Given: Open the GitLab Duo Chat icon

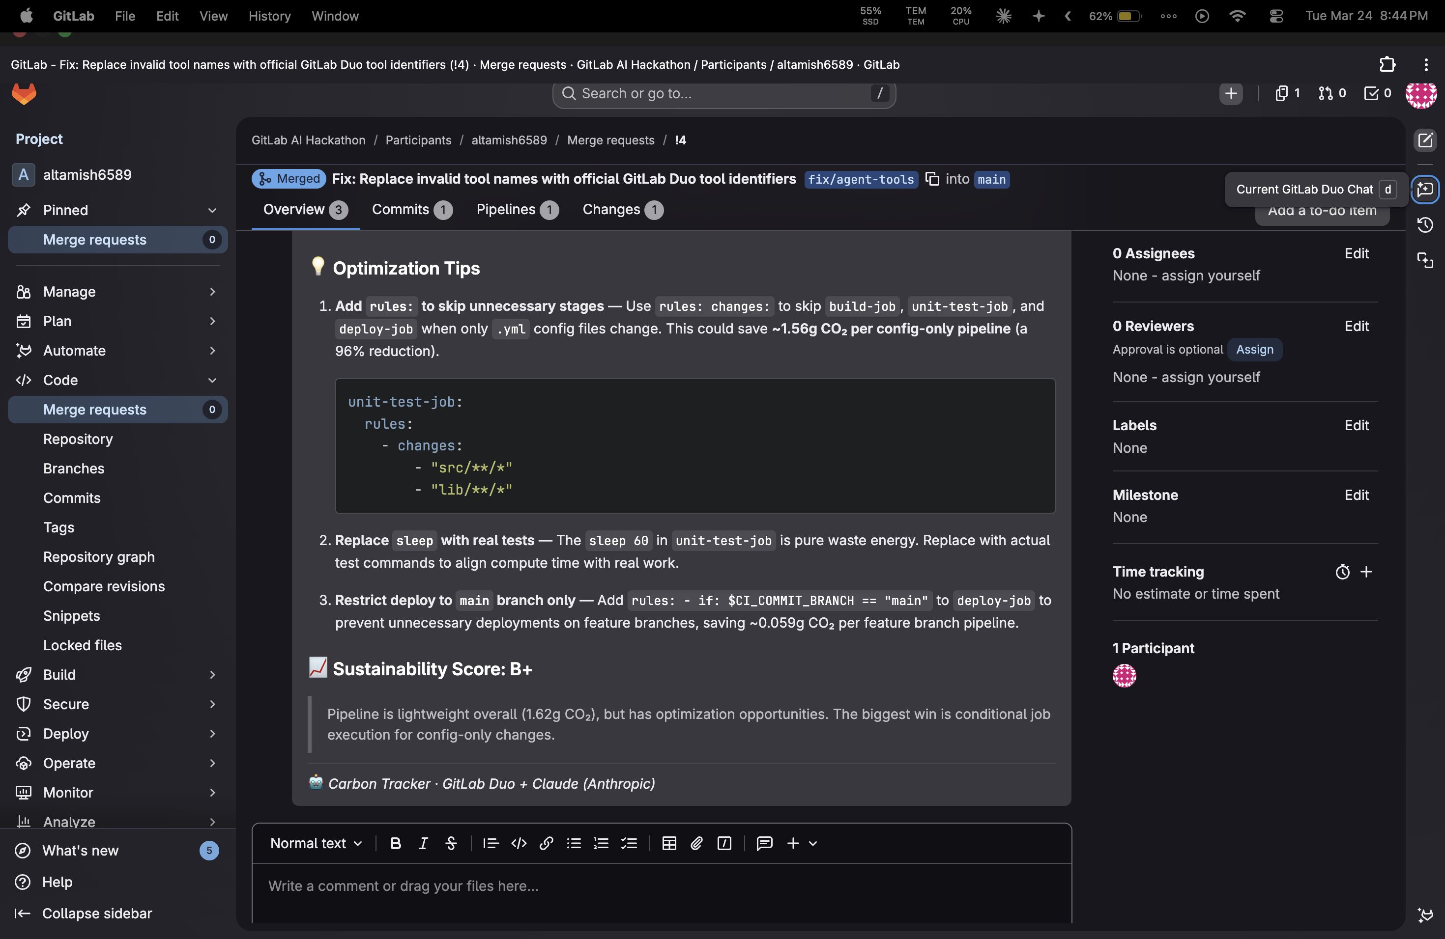Looking at the screenshot, I should click(1424, 189).
